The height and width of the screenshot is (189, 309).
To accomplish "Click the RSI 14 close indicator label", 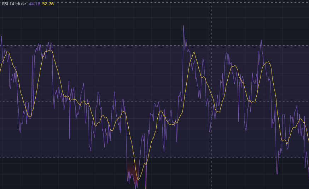I will [14, 4].
